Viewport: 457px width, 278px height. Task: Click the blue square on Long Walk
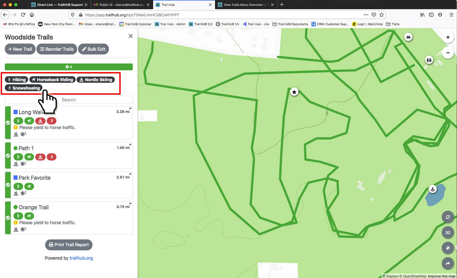[x=15, y=112]
